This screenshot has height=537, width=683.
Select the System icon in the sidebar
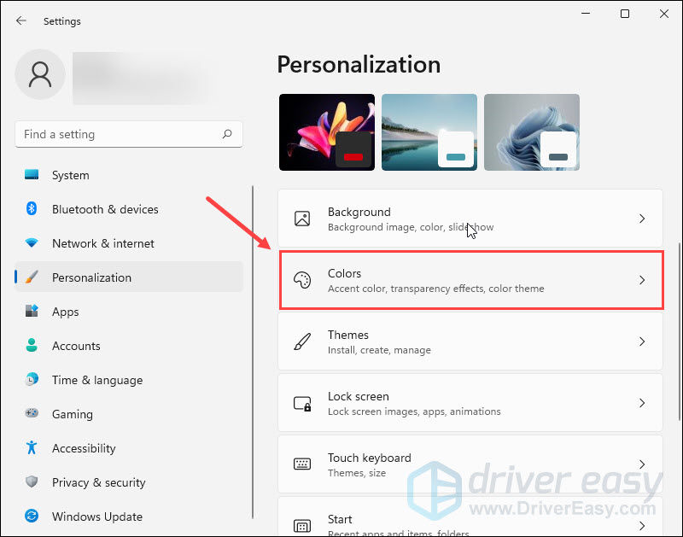tap(29, 175)
